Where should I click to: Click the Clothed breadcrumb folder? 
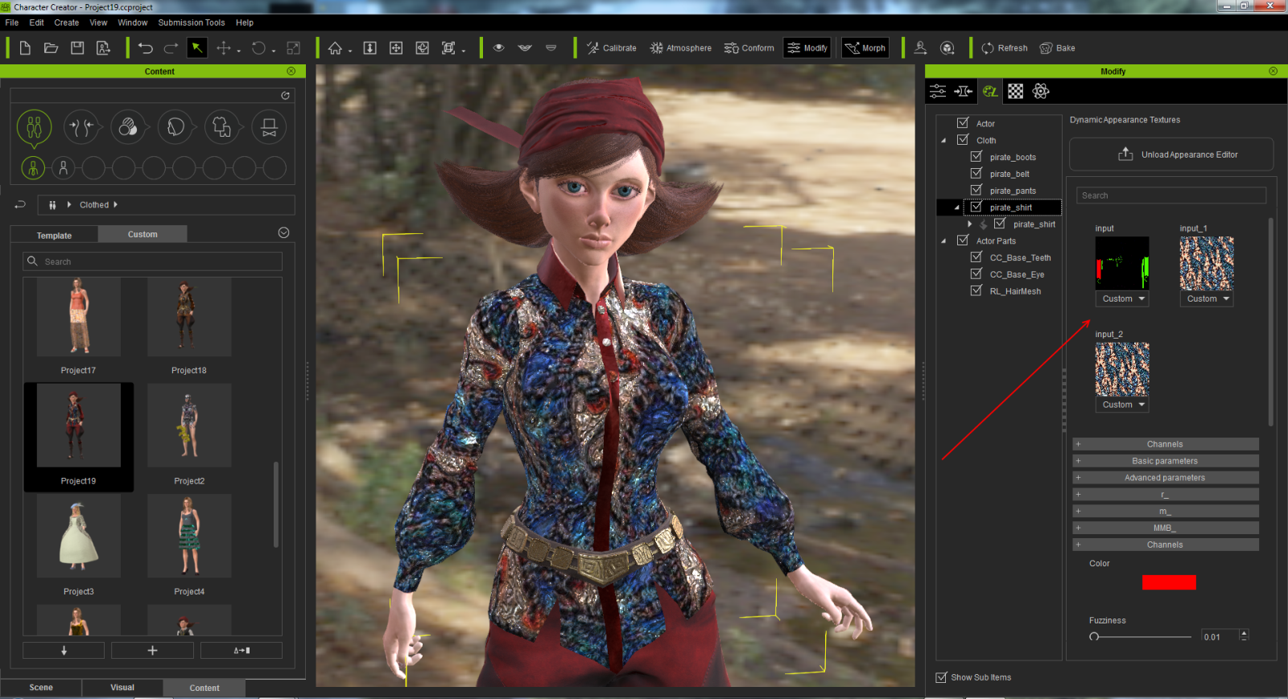coord(94,205)
